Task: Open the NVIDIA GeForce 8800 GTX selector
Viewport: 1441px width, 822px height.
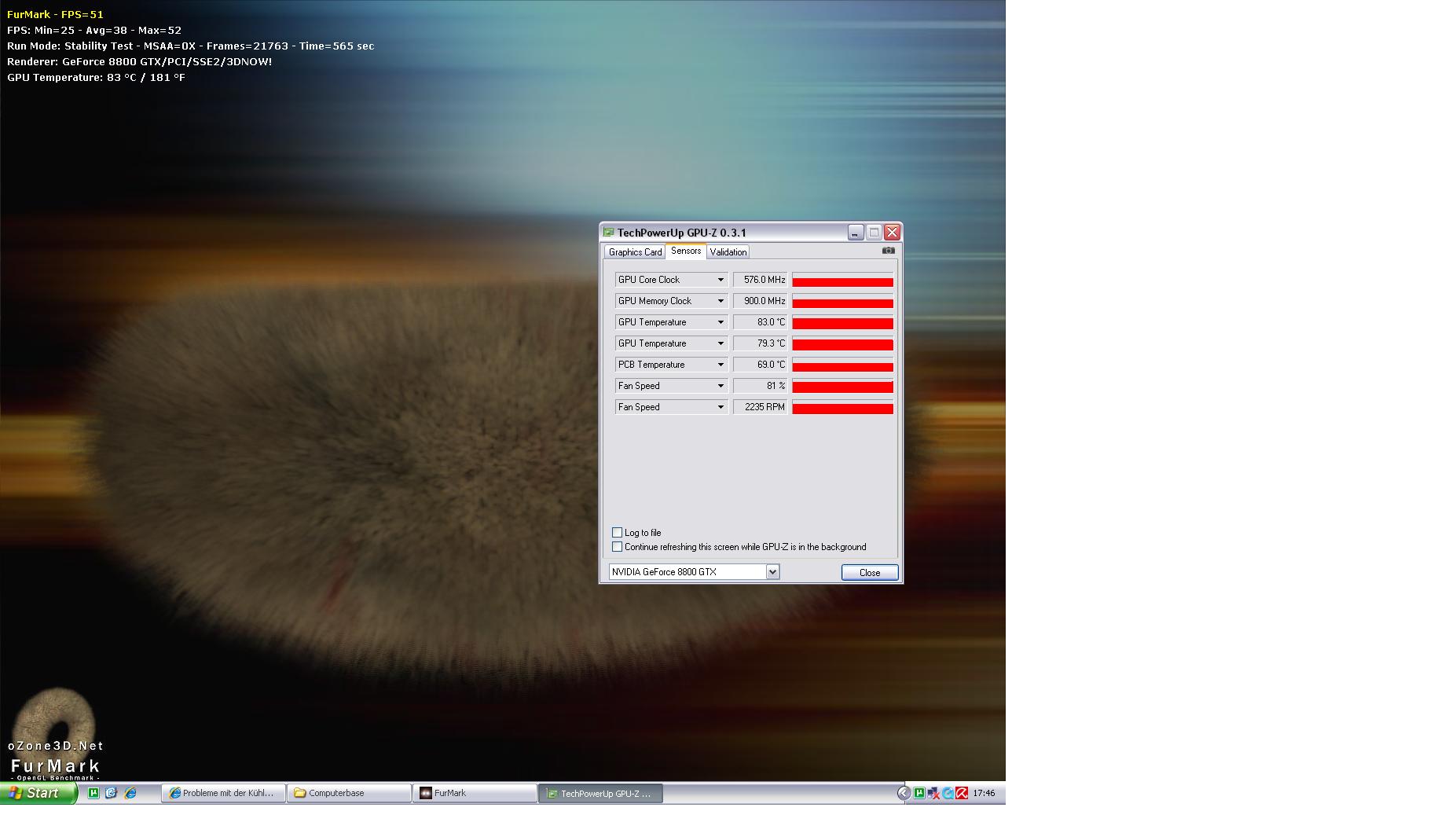Action: tap(694, 572)
